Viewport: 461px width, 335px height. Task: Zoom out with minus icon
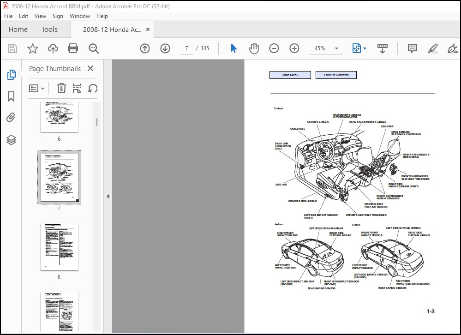click(x=274, y=48)
